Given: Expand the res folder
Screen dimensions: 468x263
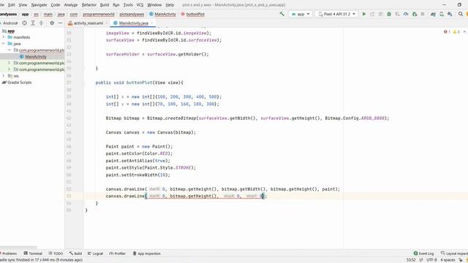Looking at the screenshot, I should point(4,76).
